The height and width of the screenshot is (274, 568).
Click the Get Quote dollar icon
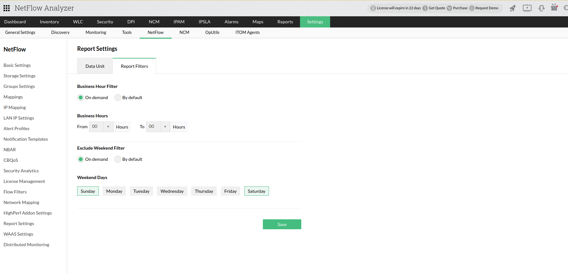(x=425, y=8)
